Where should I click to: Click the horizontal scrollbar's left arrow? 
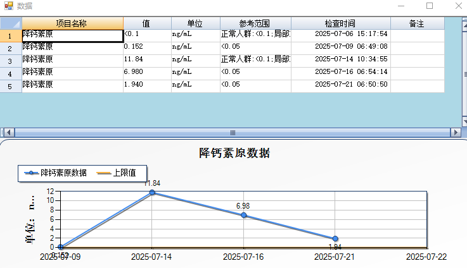click(x=6, y=132)
